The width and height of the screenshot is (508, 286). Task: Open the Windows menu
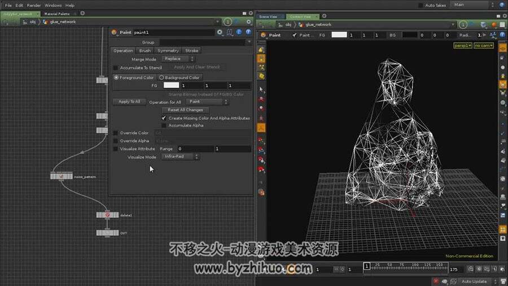(x=53, y=5)
